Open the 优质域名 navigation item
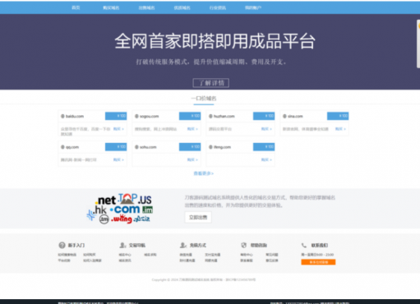 pyautogui.click(x=182, y=8)
